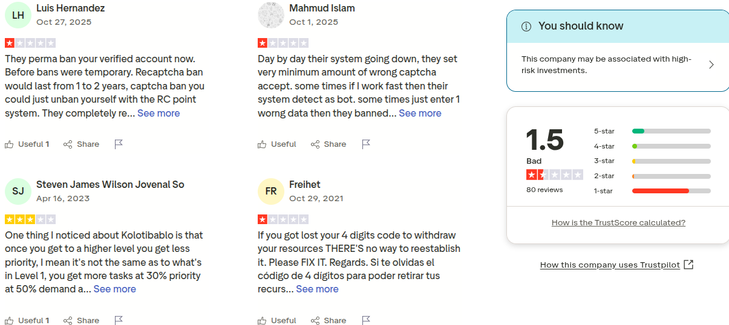Open 'How is the TrustScore calculated?' link

coord(618,222)
